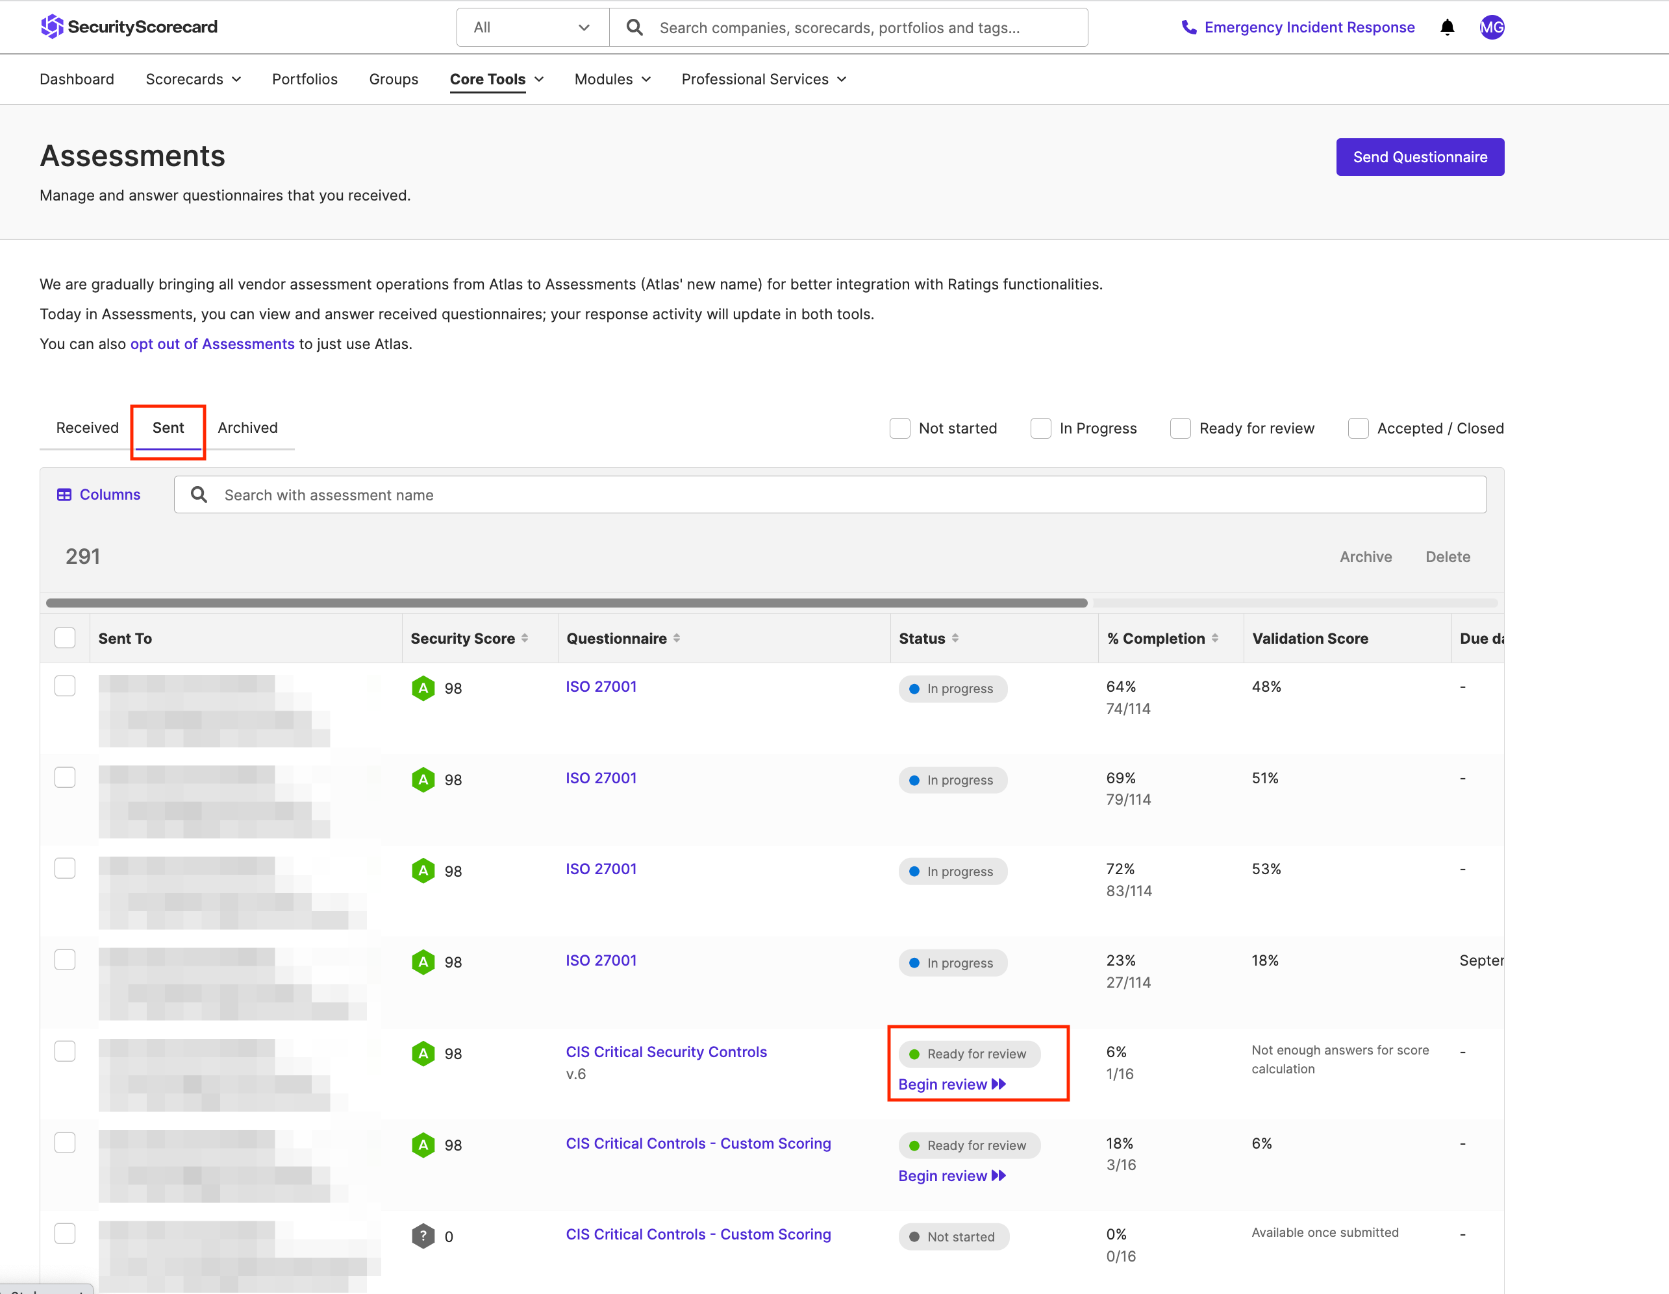The width and height of the screenshot is (1669, 1294).
Task: Click Ready for review pill in 1/16 row
Action: click(969, 1055)
